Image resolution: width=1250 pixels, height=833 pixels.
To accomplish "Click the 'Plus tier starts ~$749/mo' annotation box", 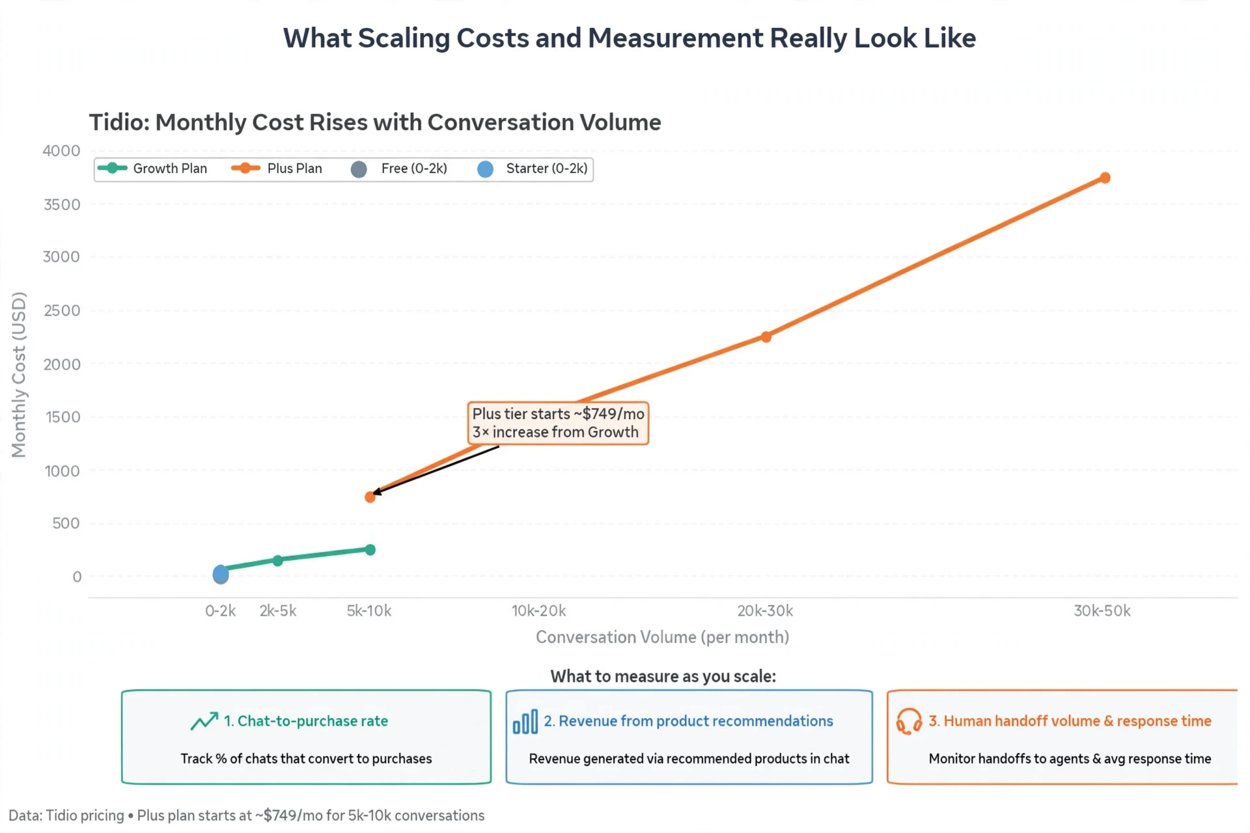I will point(558,423).
